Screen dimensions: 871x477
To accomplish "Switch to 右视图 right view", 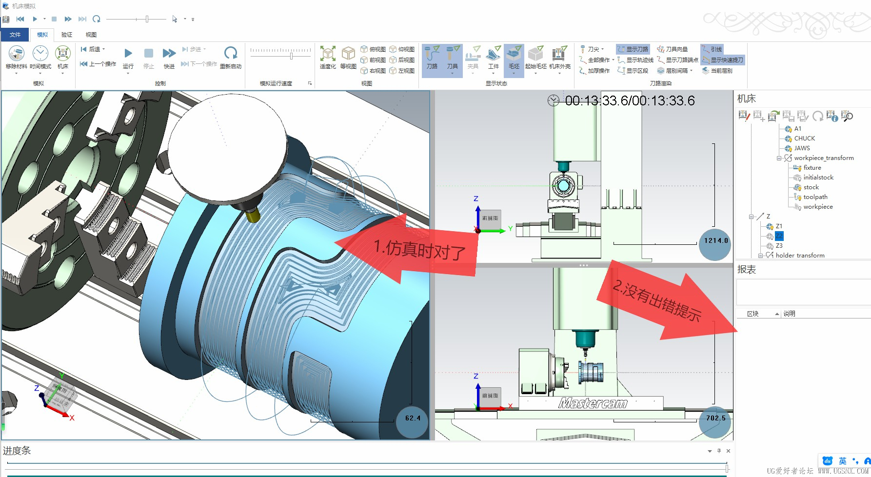I will point(373,71).
